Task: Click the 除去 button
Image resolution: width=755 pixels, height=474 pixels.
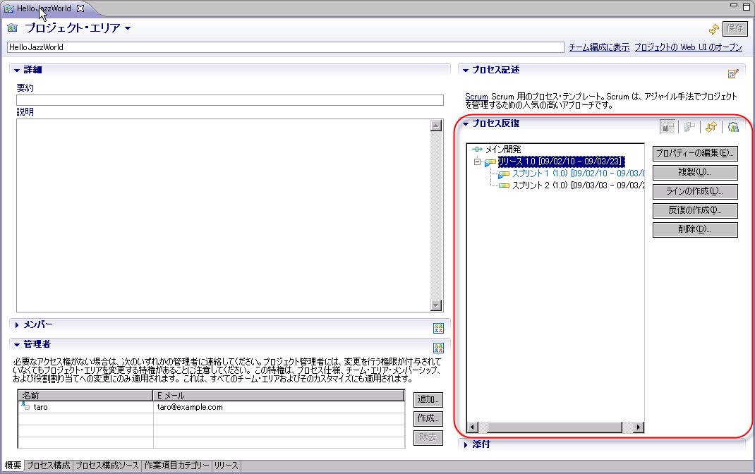Action: [x=428, y=437]
